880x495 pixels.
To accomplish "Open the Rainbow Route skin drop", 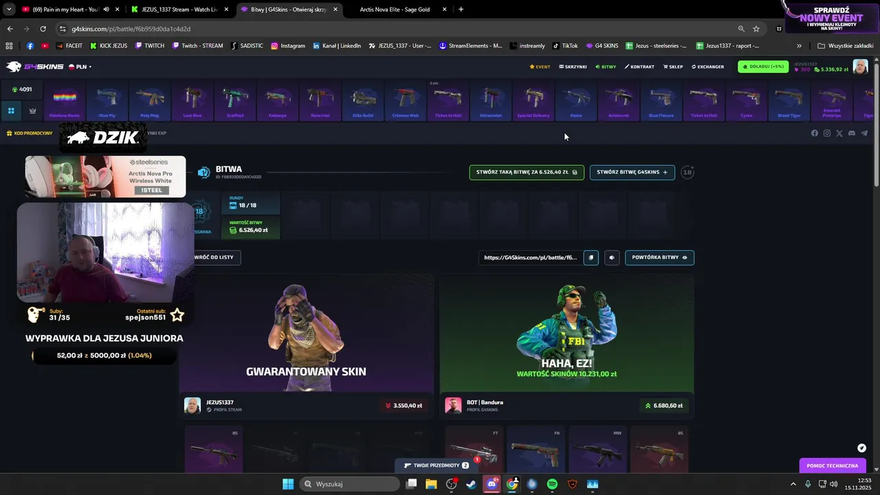I will pyautogui.click(x=65, y=101).
